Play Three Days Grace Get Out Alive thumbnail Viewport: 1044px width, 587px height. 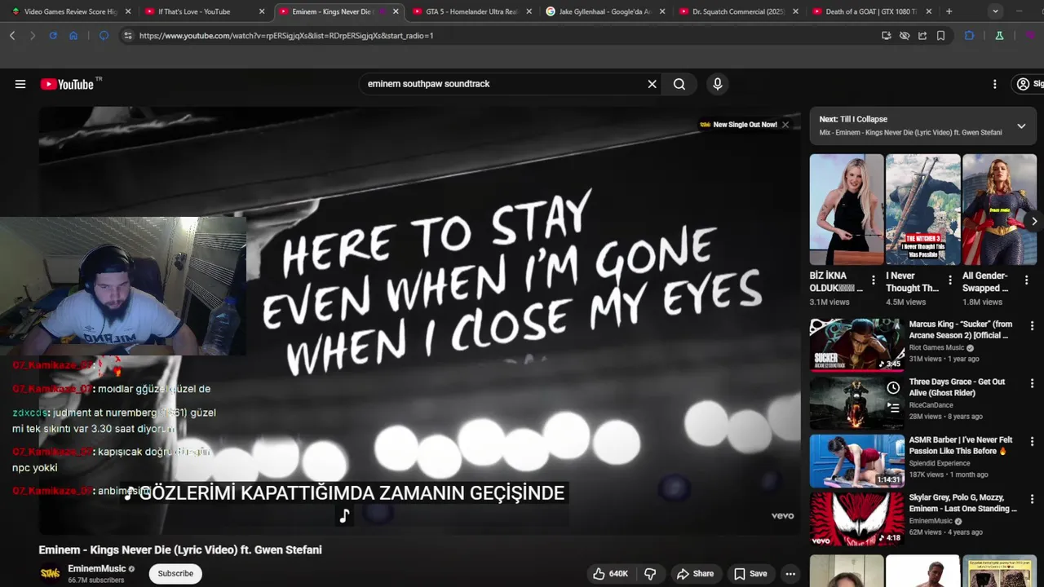tap(856, 403)
